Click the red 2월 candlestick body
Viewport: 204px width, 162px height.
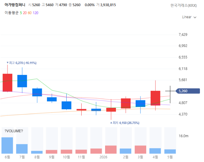126,103
